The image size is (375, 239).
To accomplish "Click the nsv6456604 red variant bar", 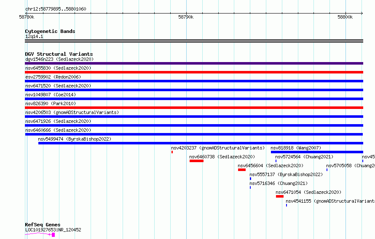I will click(x=242, y=170).
